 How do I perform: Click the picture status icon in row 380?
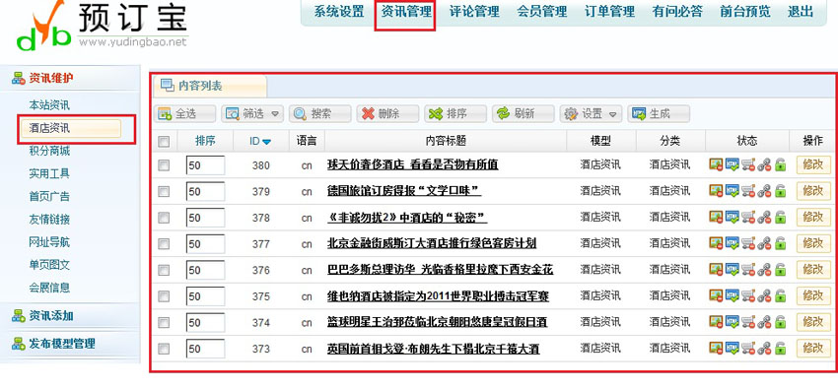pyautogui.click(x=716, y=164)
